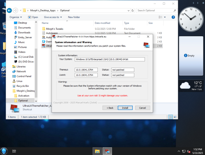Click the Your System information field
This screenshot has width=205, height=155.
(110, 59)
